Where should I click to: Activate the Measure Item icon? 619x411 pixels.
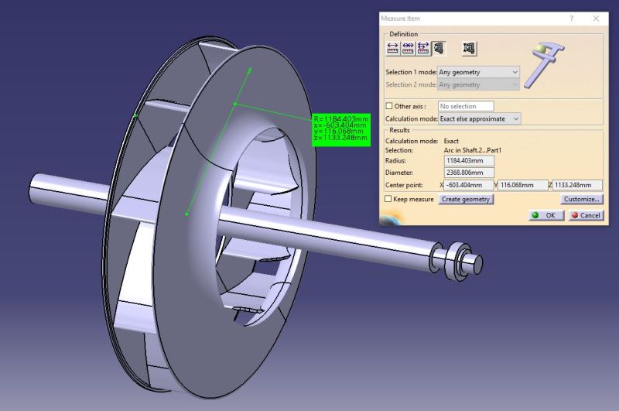click(439, 48)
